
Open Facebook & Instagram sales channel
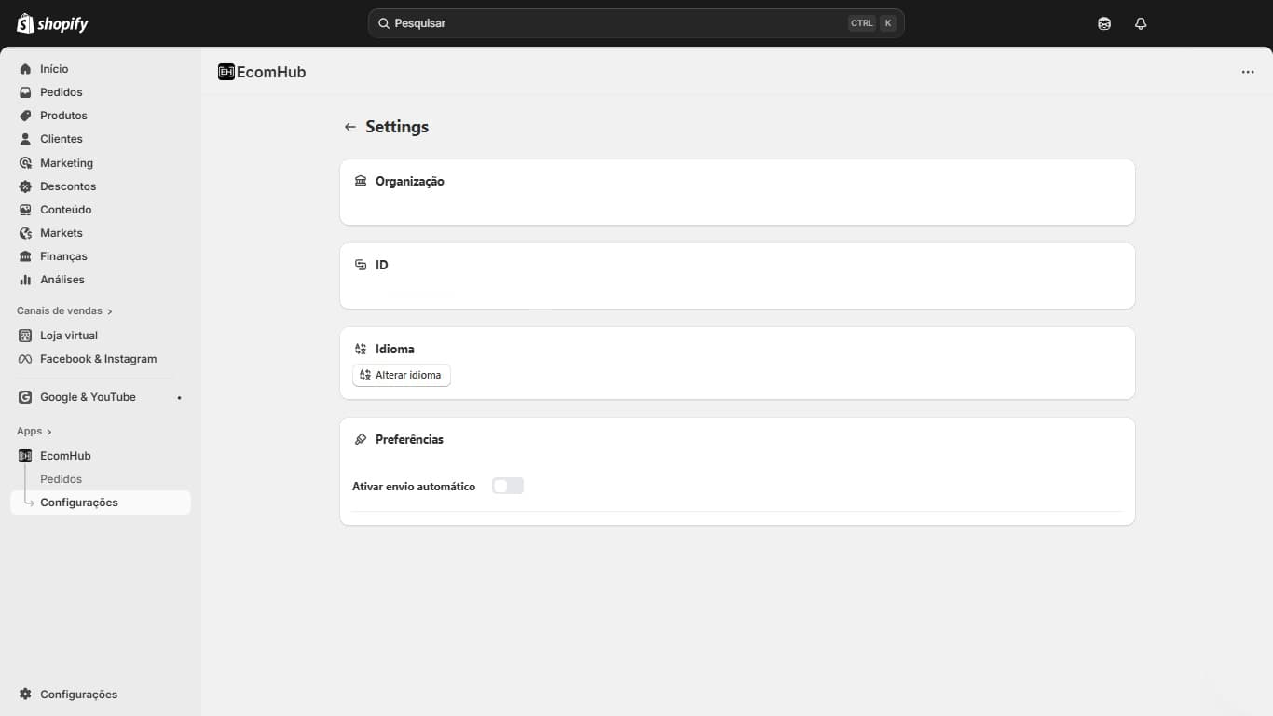tap(98, 359)
